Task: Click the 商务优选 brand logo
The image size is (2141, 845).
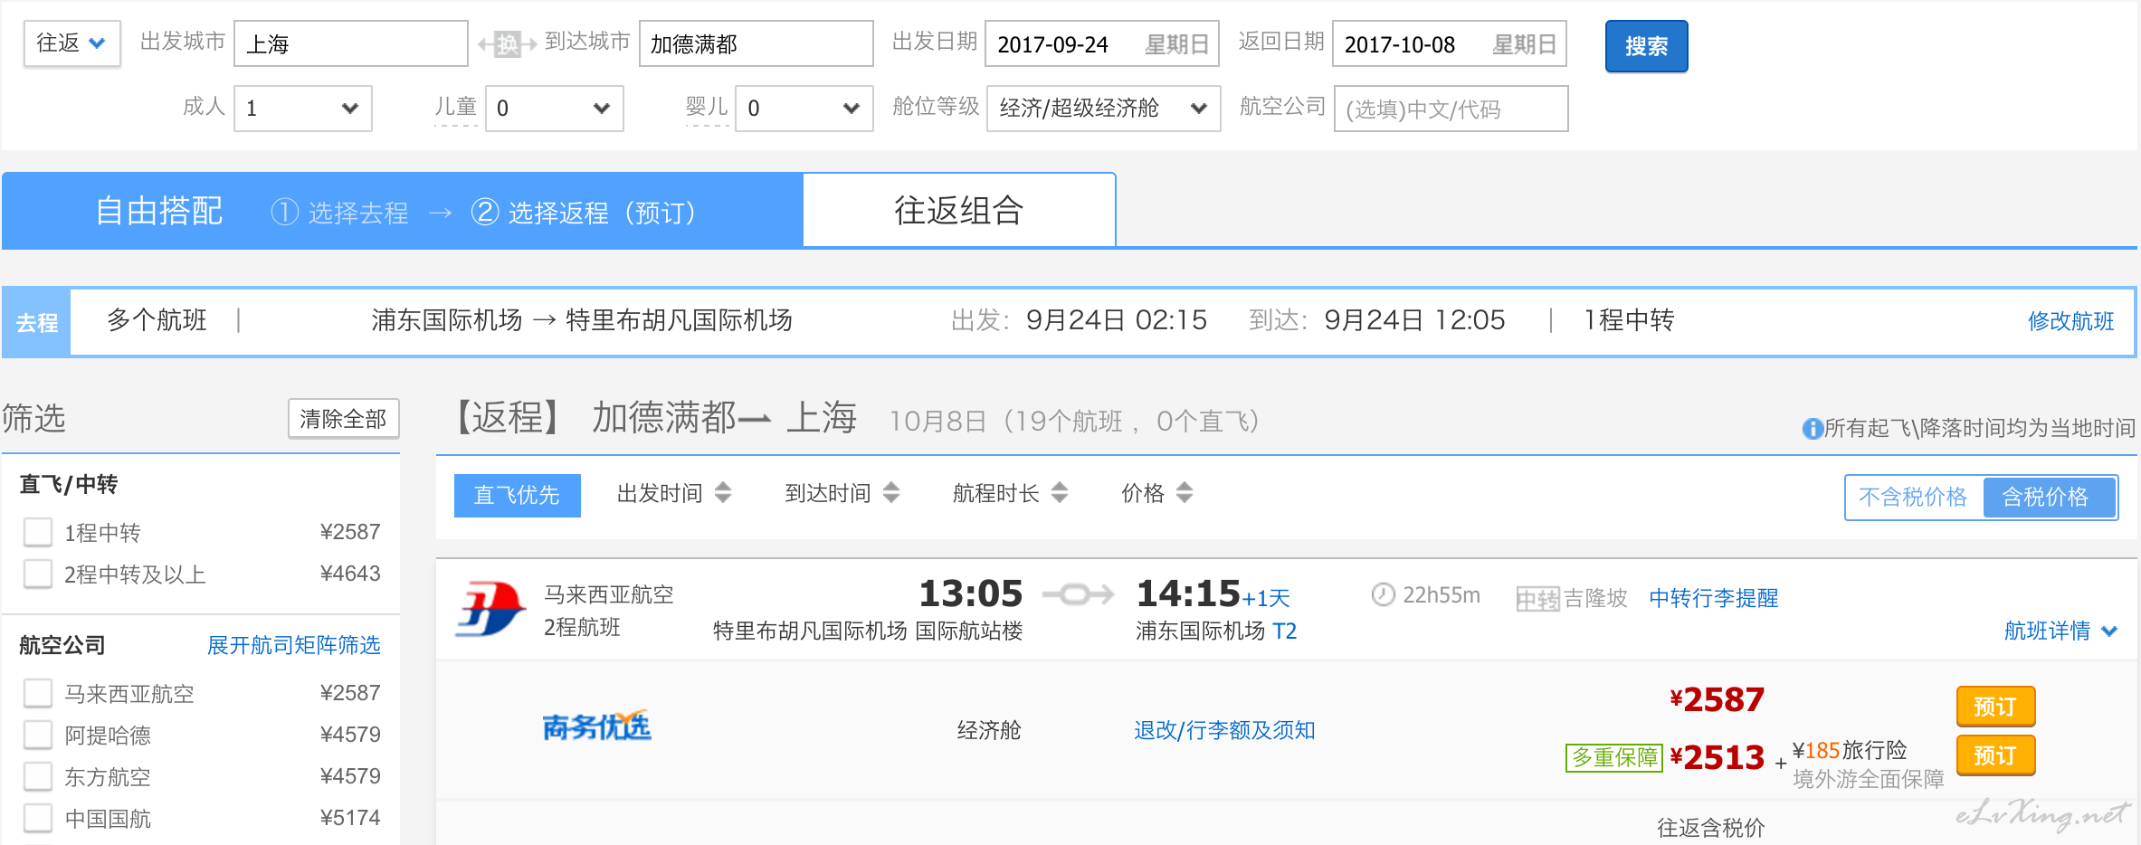Action: pos(596,726)
